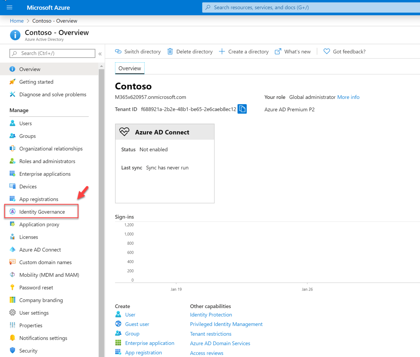420x357 pixels.
Task: Open the Privileged Identity Management link
Action: point(226,324)
